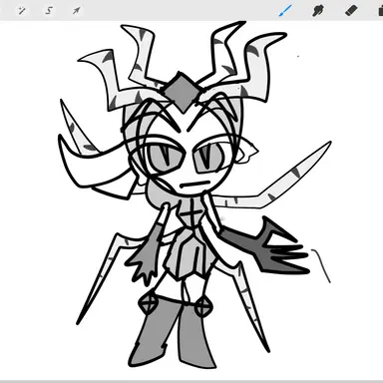
Task: Switch to the Eraser tool
Action: [351, 11]
